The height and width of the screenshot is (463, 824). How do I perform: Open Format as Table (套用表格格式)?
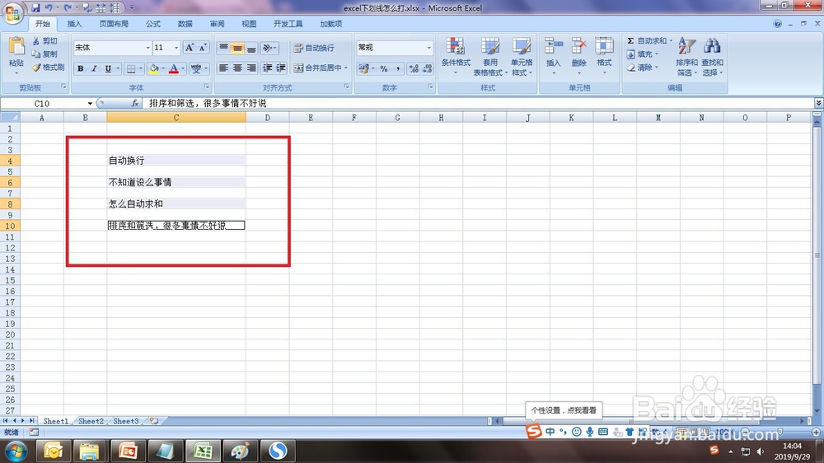489,56
